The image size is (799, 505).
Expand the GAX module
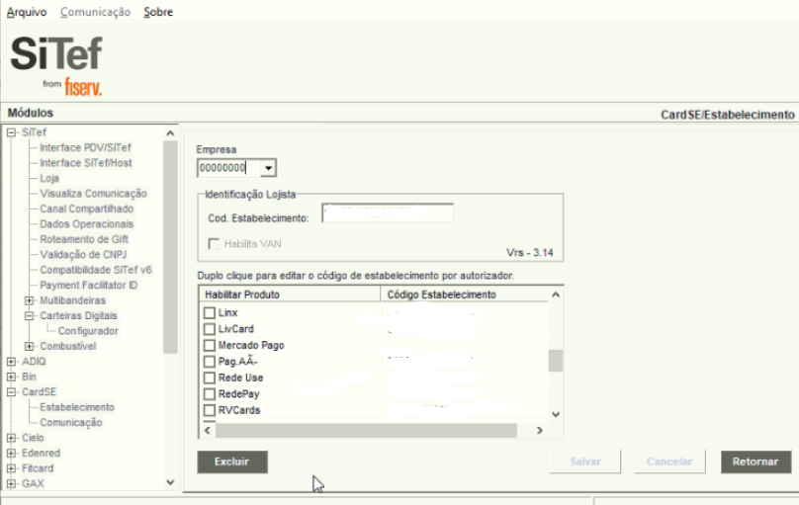11,483
